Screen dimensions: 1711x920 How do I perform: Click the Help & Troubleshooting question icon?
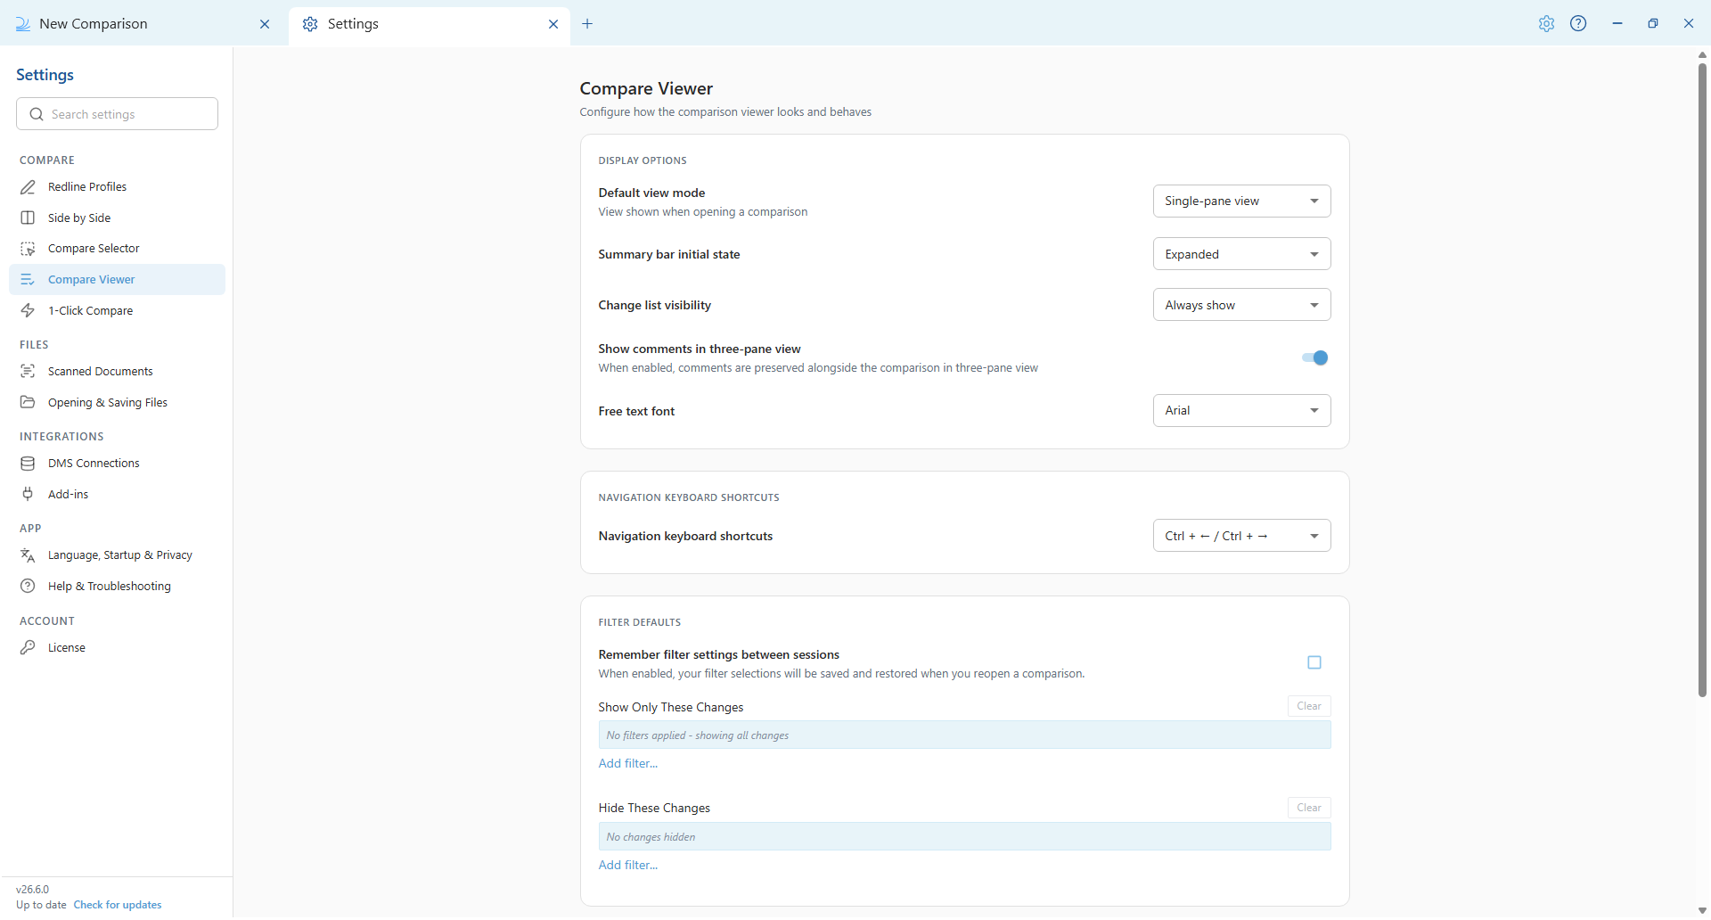click(28, 587)
